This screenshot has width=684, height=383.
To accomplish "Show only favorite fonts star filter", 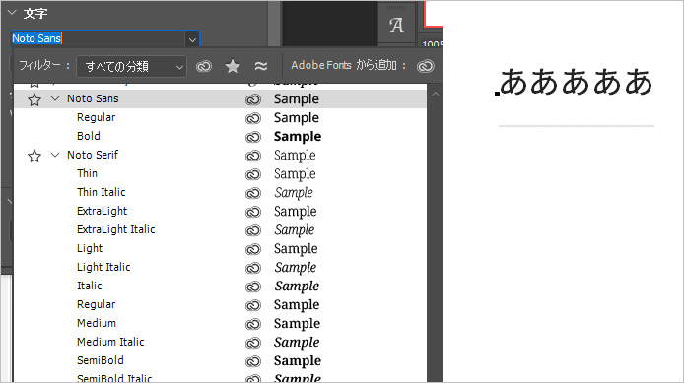I will click(233, 66).
